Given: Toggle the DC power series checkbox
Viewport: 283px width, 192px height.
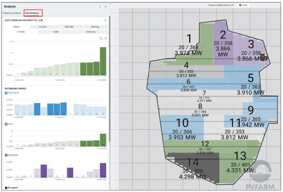Looking at the screenshot, I should coord(6,188).
